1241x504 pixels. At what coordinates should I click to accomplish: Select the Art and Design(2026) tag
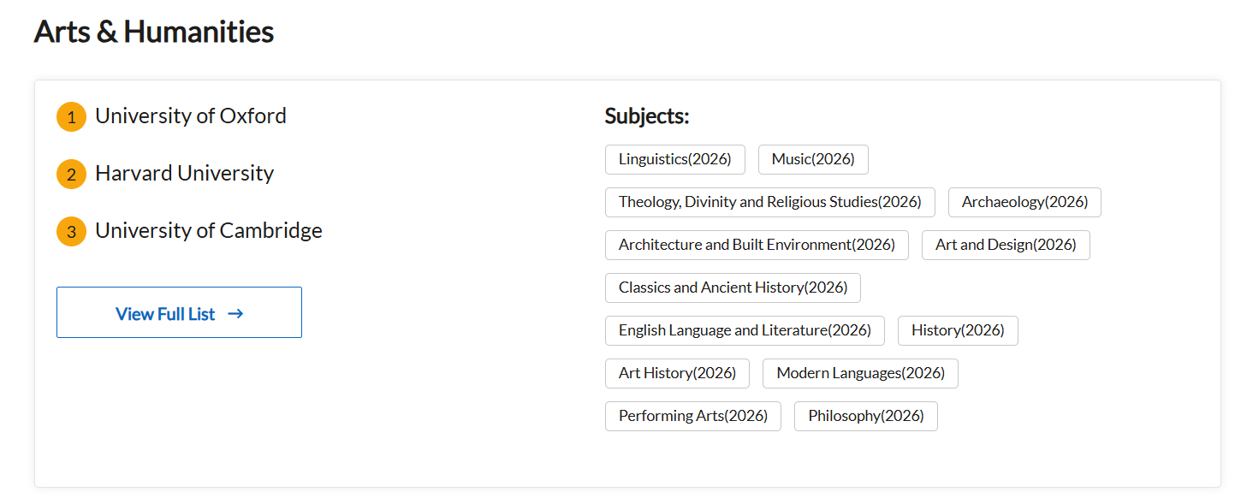click(1006, 245)
